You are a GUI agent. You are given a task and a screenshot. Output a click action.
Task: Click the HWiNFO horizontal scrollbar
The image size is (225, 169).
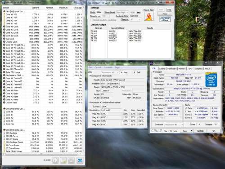[42, 154]
